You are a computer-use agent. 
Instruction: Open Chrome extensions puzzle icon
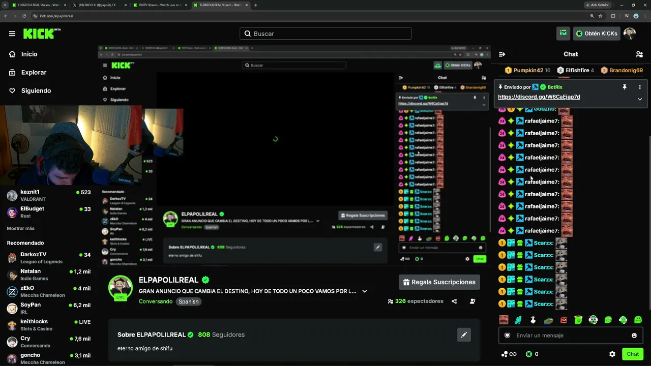tap(613, 16)
